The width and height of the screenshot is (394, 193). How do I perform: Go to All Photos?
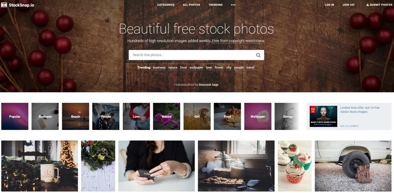click(x=191, y=5)
